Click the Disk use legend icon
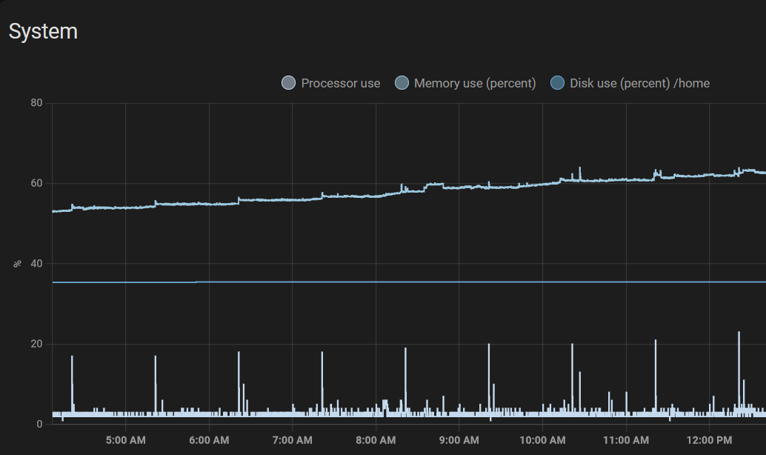Image resolution: width=766 pixels, height=455 pixels. [558, 83]
